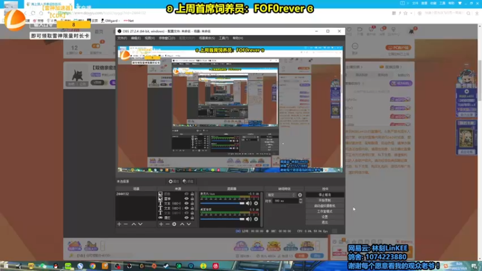The width and height of the screenshot is (482, 271).
Task: Move the source up in the Sources list
Action: pyautogui.click(x=182, y=224)
